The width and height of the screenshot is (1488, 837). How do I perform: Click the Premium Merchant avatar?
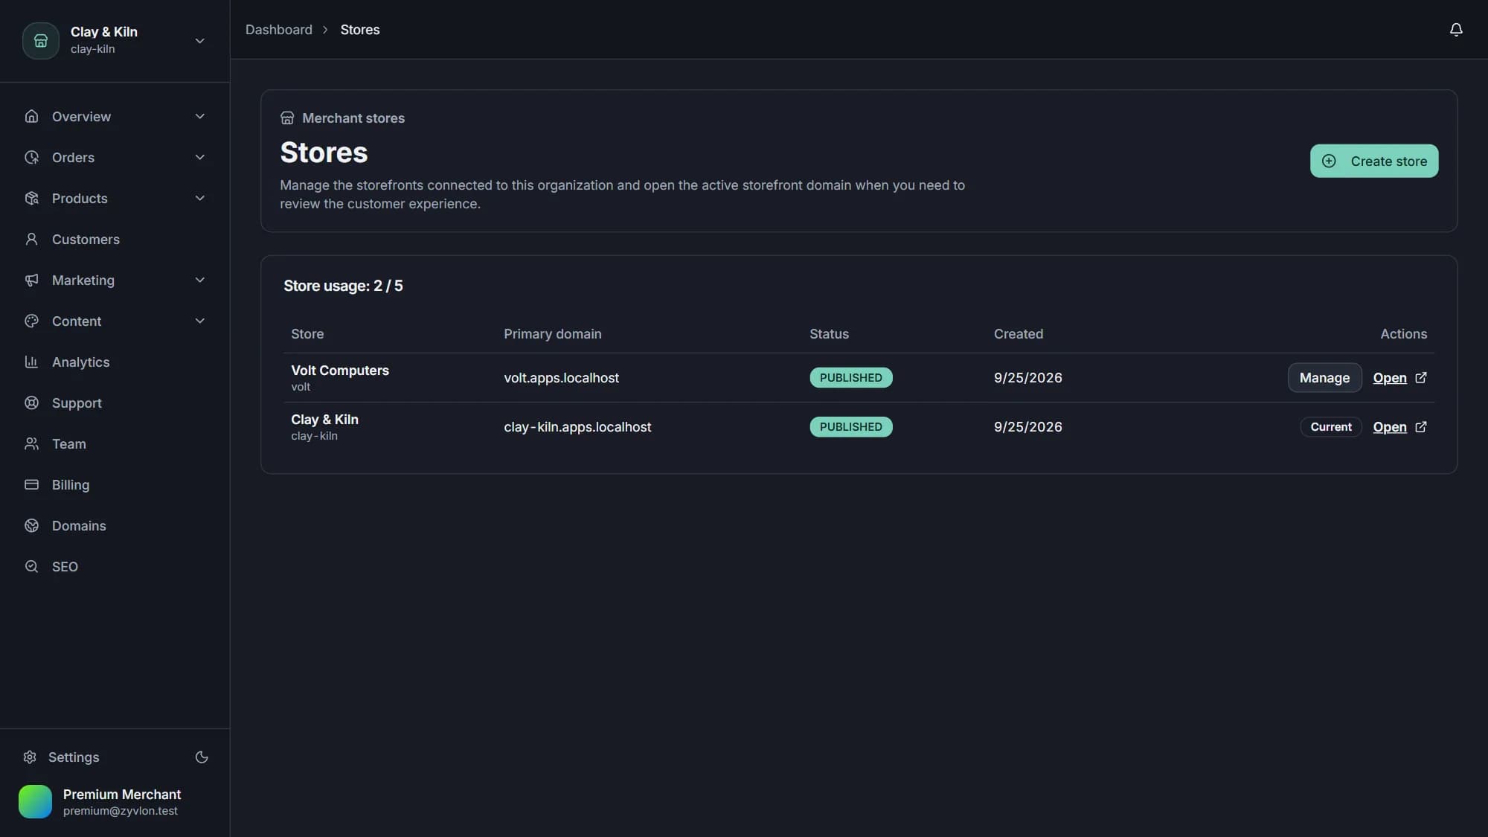[35, 801]
